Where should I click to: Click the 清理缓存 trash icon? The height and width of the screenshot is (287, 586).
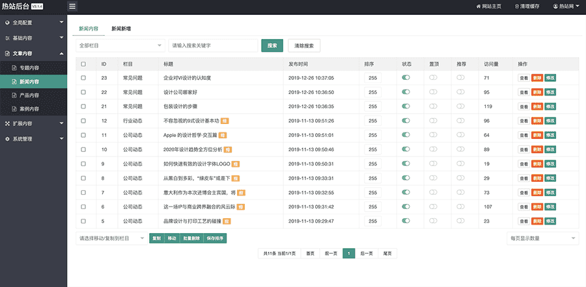517,6
